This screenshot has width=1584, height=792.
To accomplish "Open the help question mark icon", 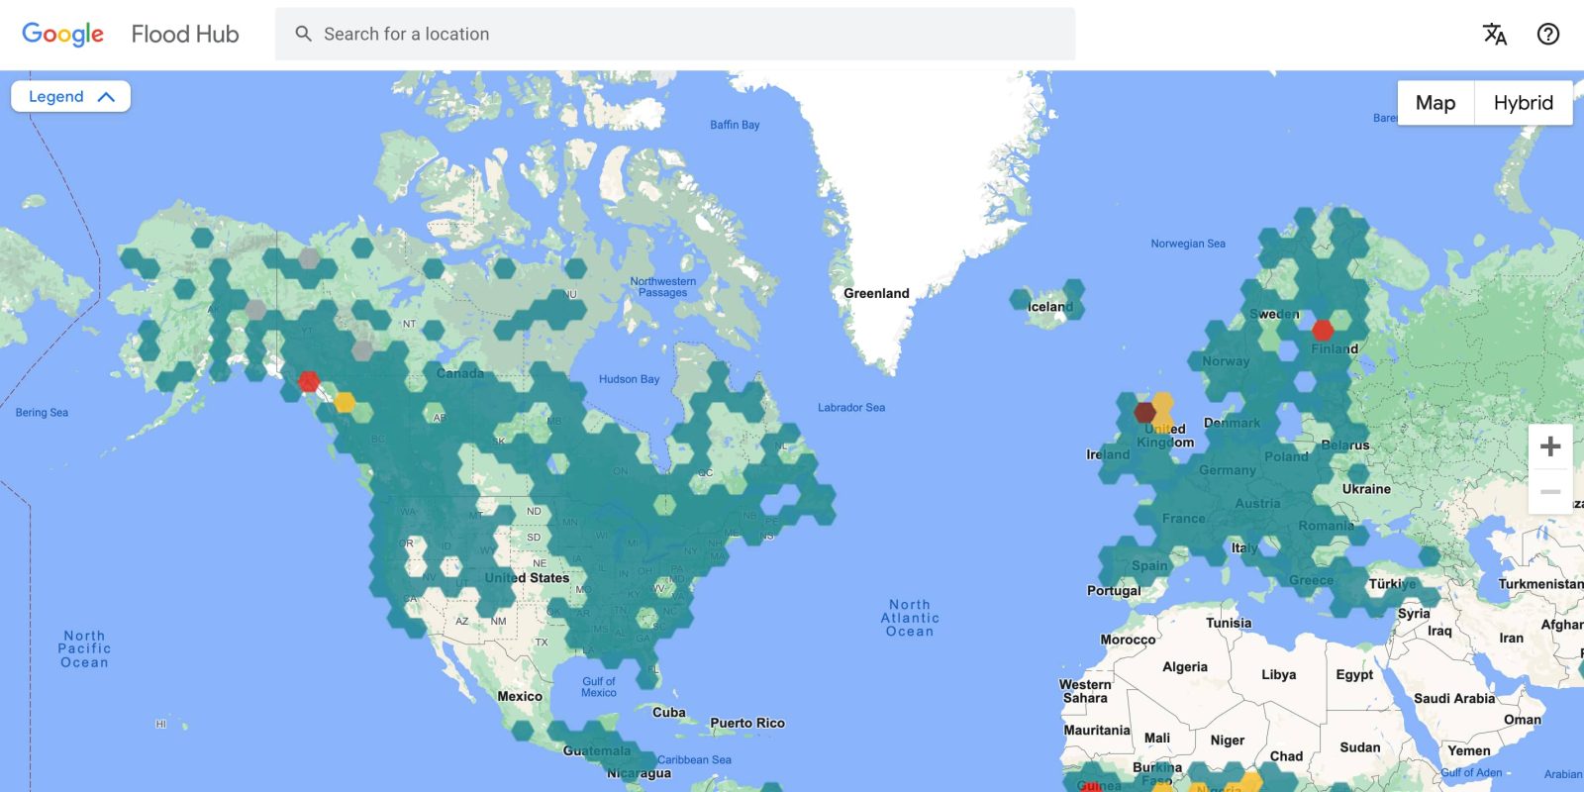I will 1547,35.
